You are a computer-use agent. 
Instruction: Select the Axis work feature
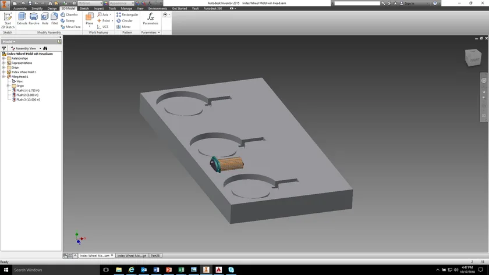click(x=102, y=15)
